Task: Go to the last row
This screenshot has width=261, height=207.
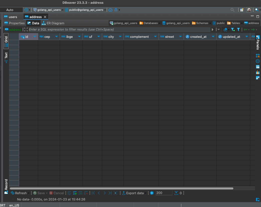Action: 110,193
